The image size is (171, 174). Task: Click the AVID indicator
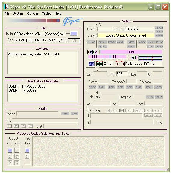(x=91, y=42)
